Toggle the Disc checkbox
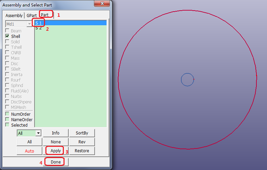 pyautogui.click(x=7, y=63)
